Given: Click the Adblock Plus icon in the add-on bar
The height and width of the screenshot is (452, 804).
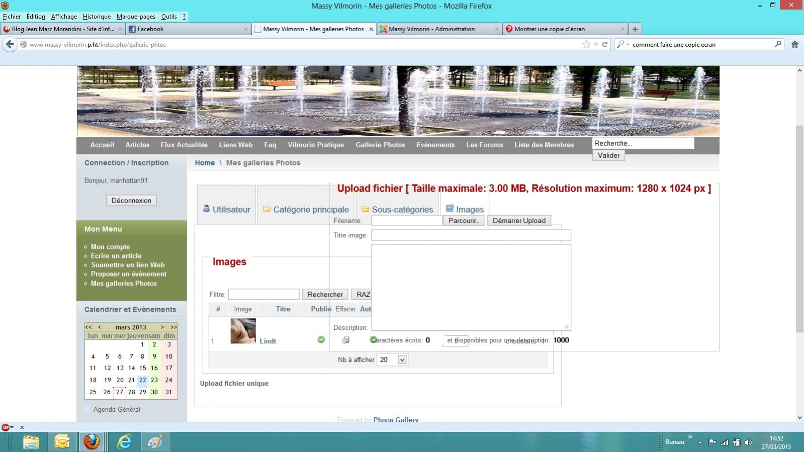Looking at the screenshot, I should point(6,427).
